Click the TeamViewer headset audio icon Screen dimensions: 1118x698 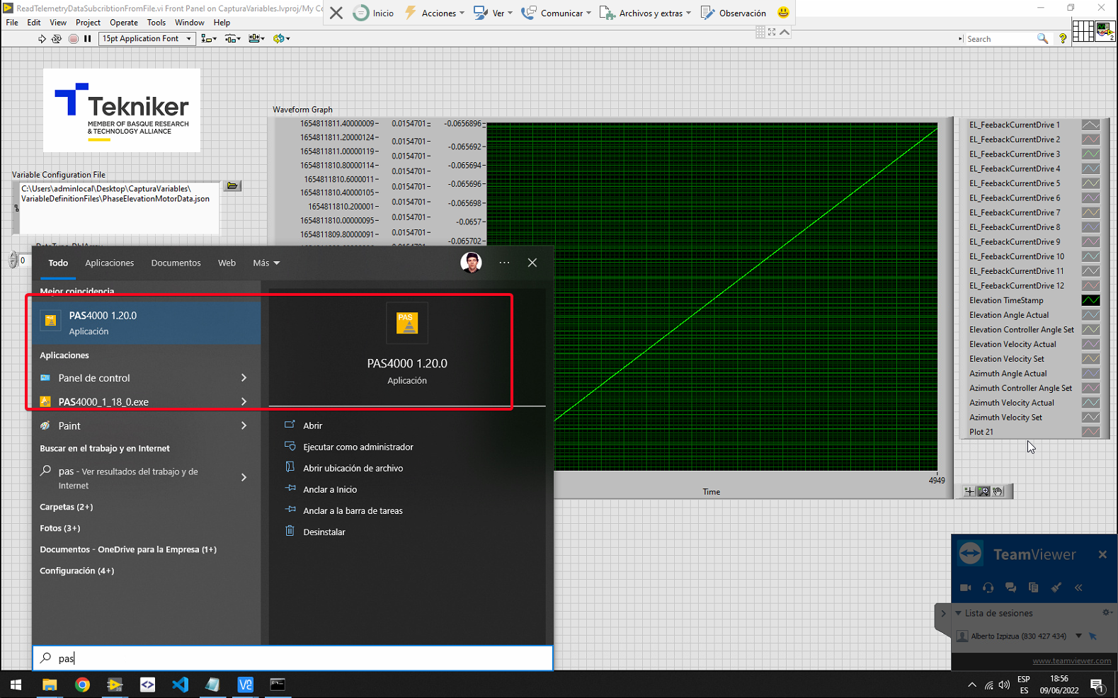988,588
